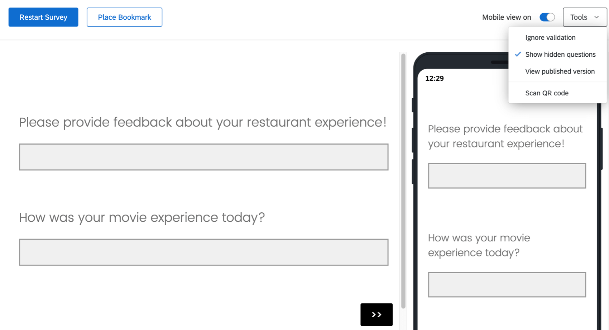Image resolution: width=609 pixels, height=330 pixels.
Task: Select View published version
Action: coord(560,71)
